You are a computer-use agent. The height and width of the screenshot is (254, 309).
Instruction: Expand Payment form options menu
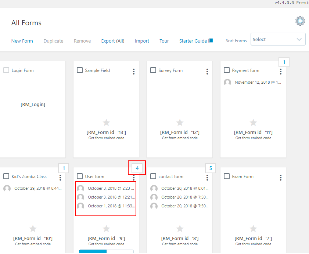coord(281,72)
